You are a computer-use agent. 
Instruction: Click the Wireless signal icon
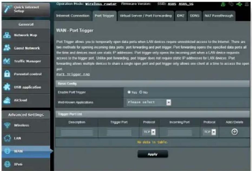7,125
